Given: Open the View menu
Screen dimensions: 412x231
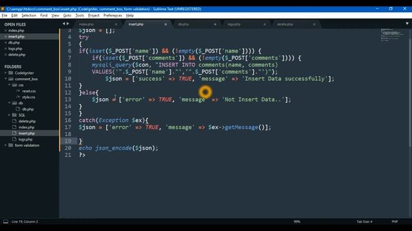Looking at the screenshot, I should click(55, 15).
